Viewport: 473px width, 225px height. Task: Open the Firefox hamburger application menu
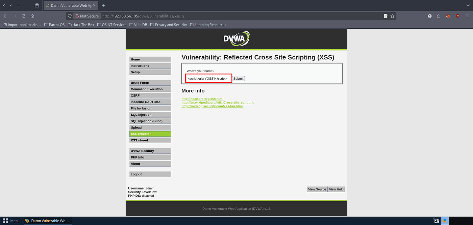click(x=467, y=16)
